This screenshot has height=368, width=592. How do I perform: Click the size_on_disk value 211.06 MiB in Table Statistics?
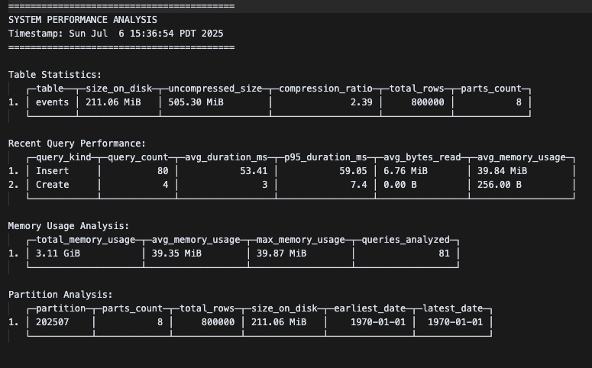[113, 102]
